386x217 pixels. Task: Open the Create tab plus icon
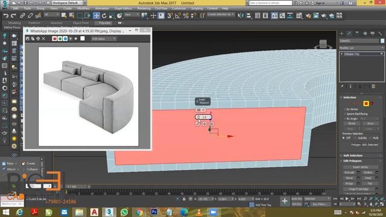click(342, 34)
